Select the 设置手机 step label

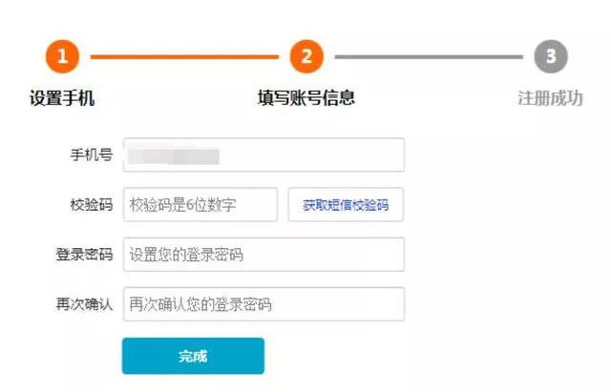[62, 97]
